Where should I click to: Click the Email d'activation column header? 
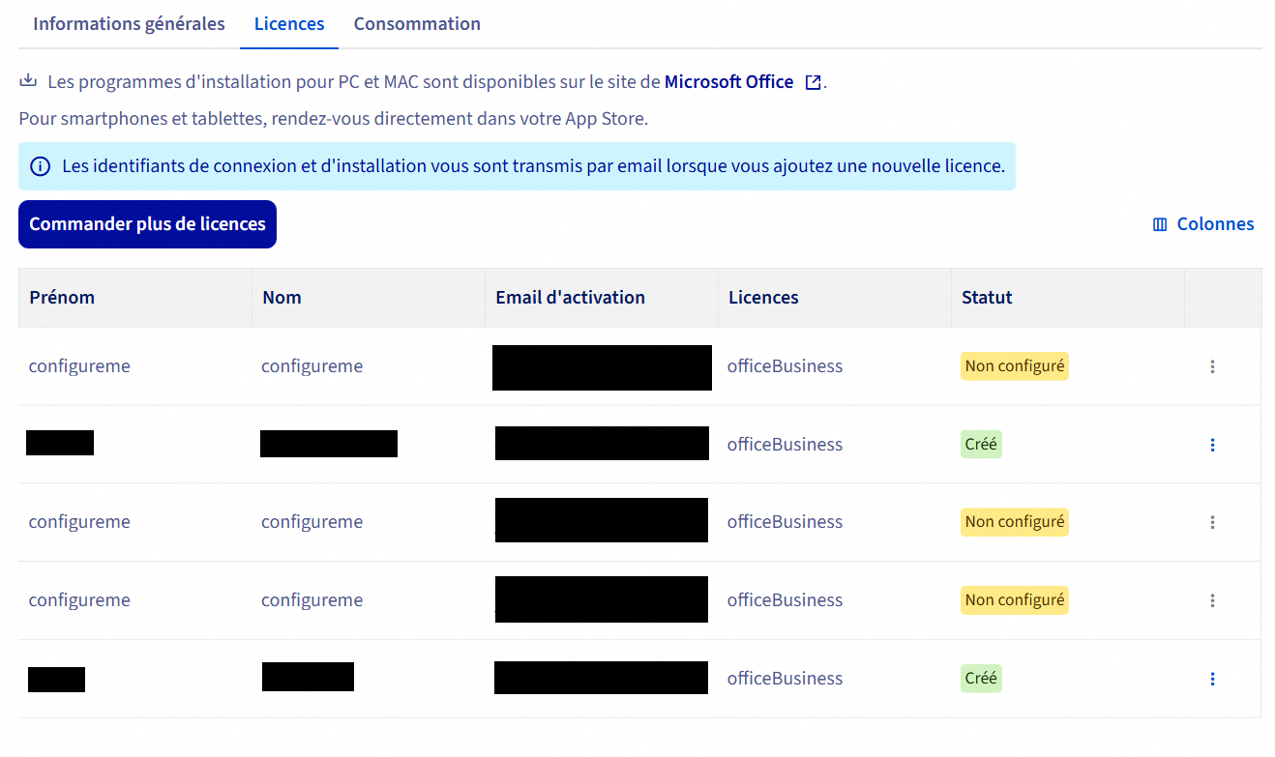click(x=570, y=298)
